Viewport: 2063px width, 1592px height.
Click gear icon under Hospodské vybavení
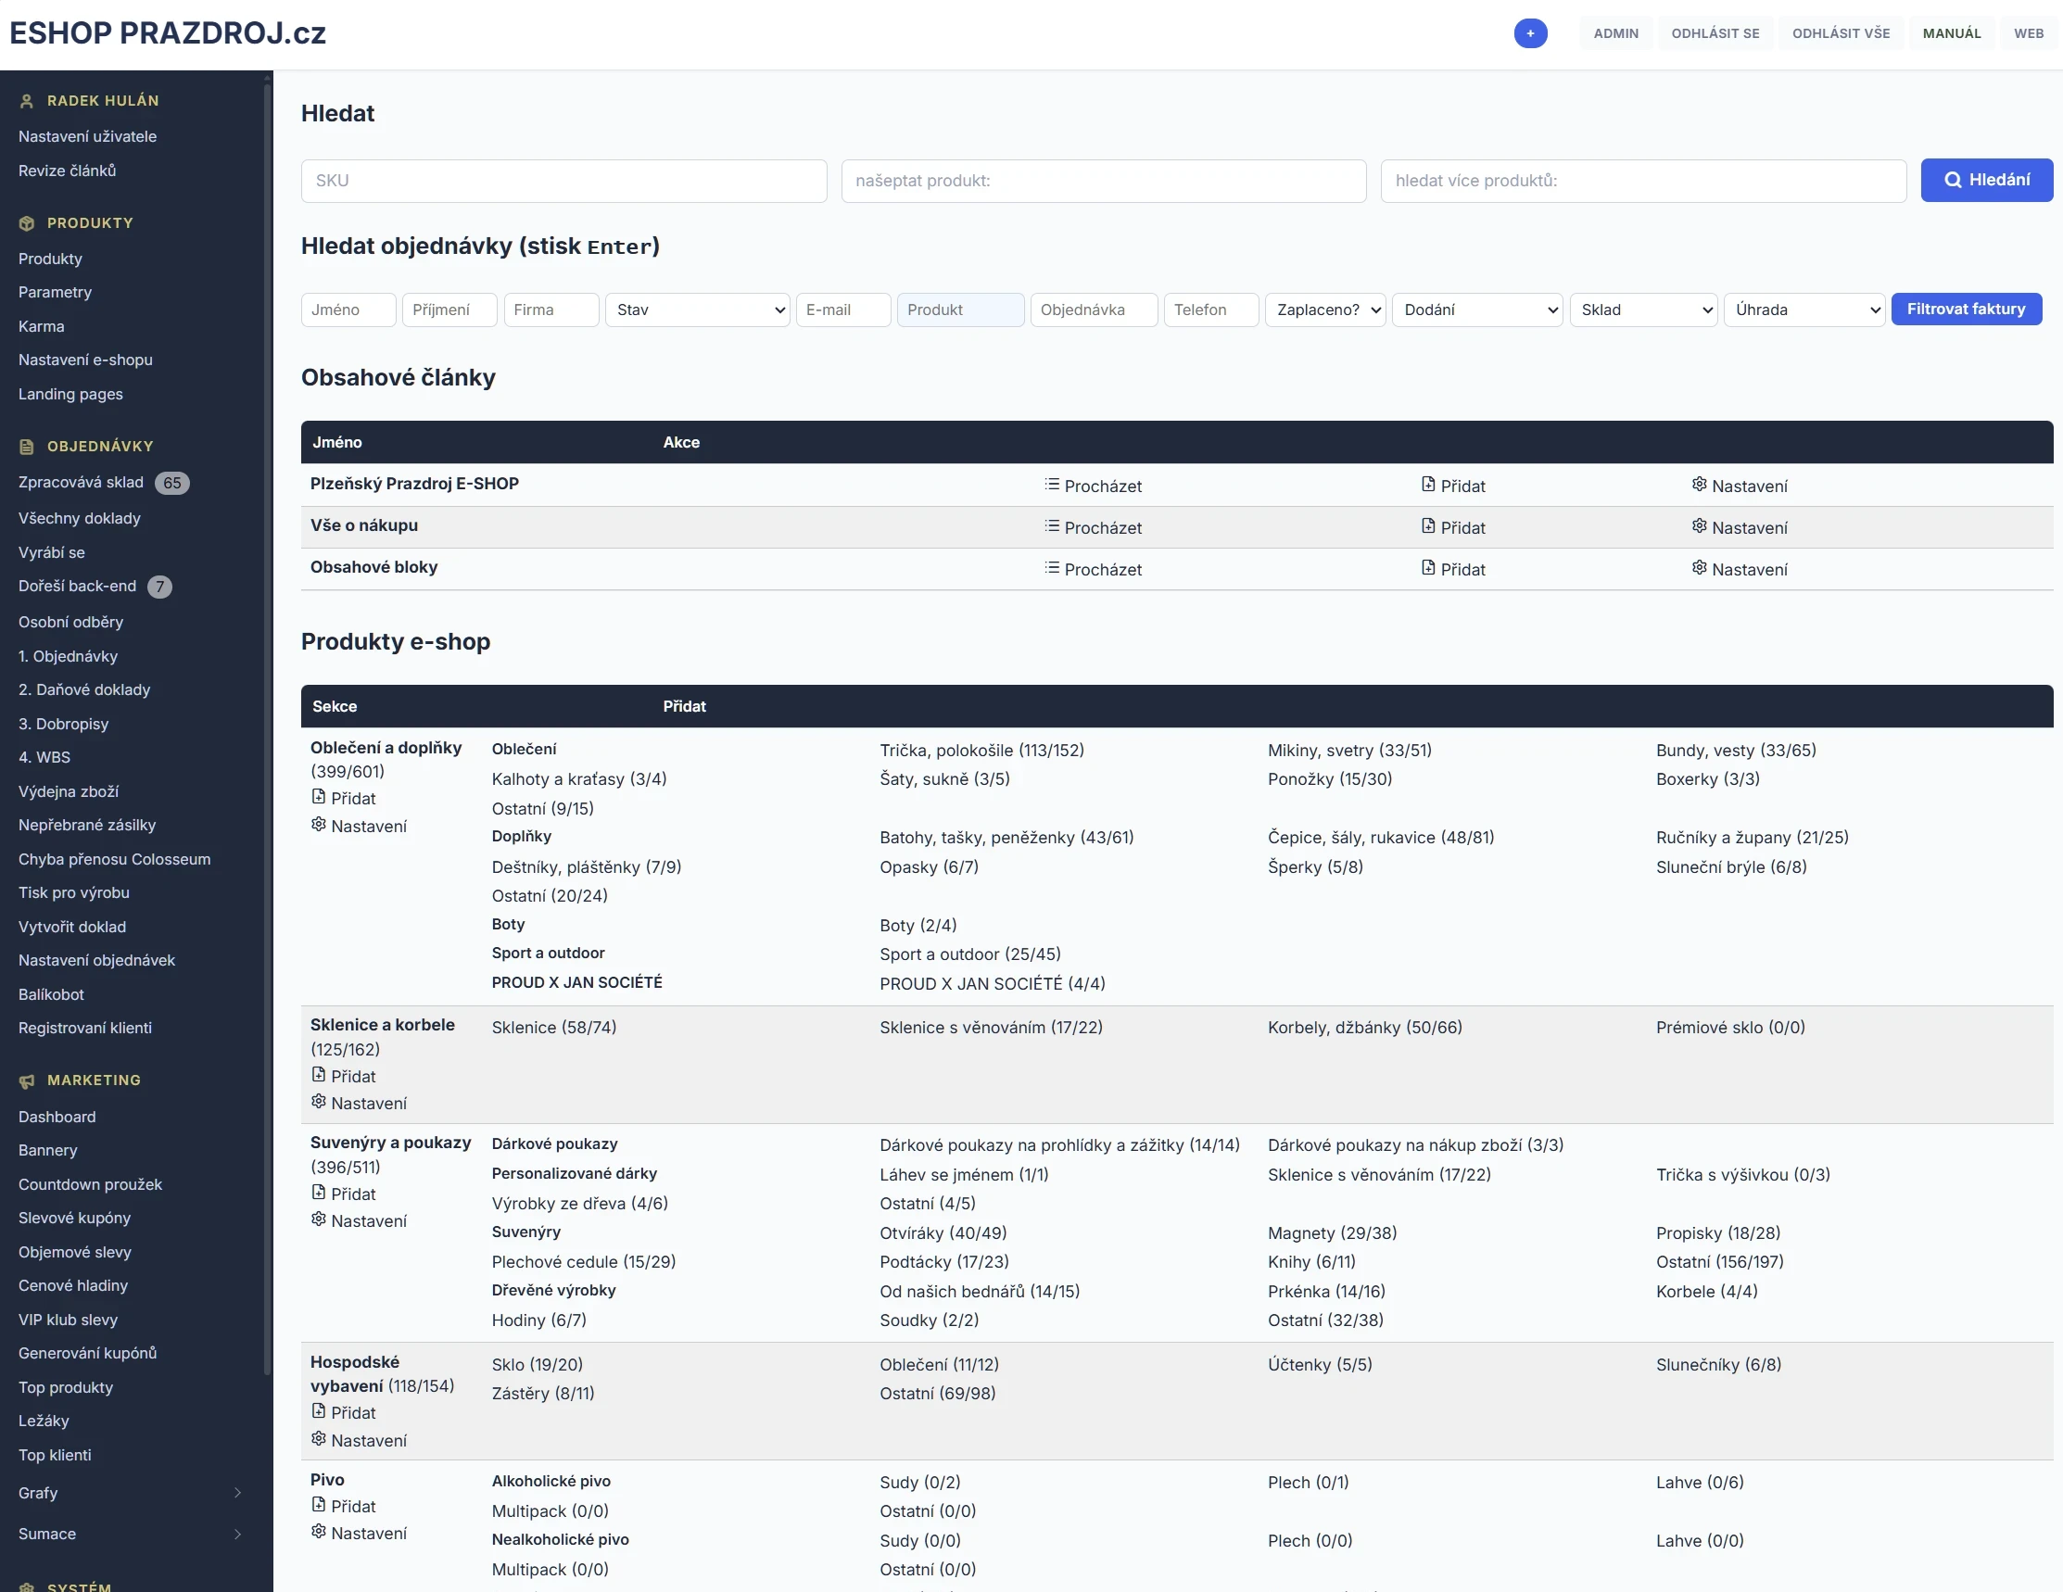coord(318,1439)
